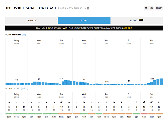
Task: Open the calendar date picker icon
Action: point(88,8)
